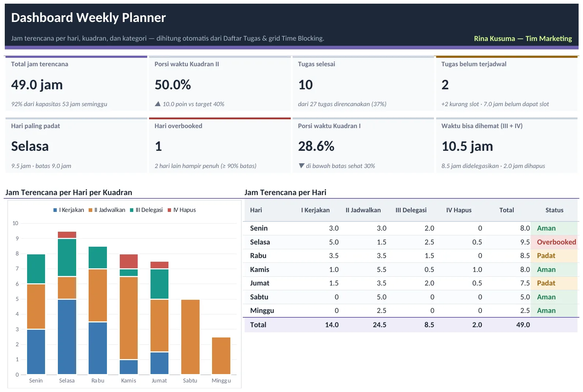Select the "Hari" column header
This screenshot has height=392, width=583.
tap(256, 210)
